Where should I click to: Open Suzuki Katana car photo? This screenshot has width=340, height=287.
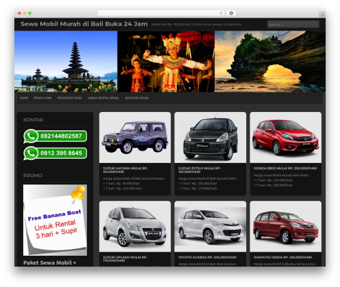click(x=135, y=137)
